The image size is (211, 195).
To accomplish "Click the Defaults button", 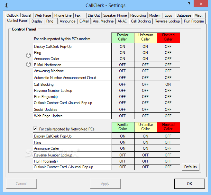I will point(190,167).
